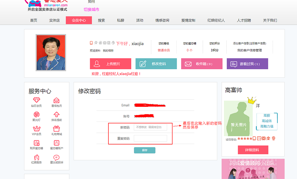The image size is (297, 179).
Task: View 详细资料 for the 高富帅 profile
Action: click(253, 150)
